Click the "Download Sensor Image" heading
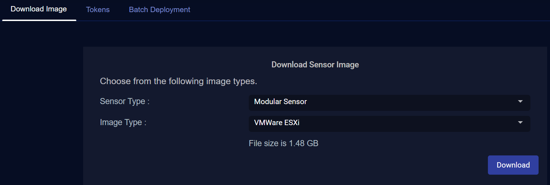Viewport: 550px width, 185px height. point(315,65)
